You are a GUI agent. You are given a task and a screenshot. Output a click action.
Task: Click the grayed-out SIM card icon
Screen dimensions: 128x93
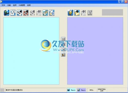point(32,13)
